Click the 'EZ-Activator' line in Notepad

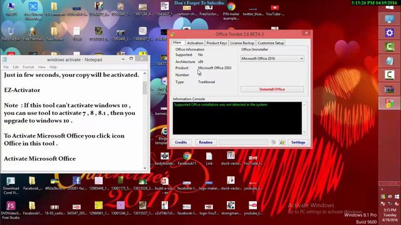(x=22, y=90)
